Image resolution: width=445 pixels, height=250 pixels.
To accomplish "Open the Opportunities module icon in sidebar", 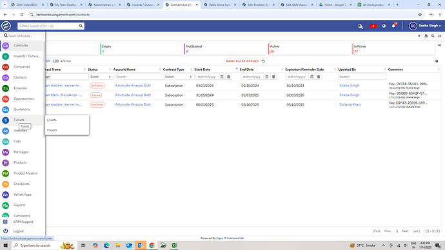I will coord(5,99).
